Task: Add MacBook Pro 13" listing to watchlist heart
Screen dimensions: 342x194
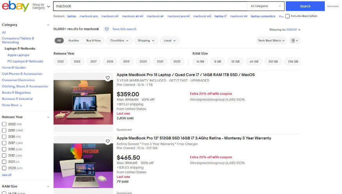Action: (x=108, y=141)
